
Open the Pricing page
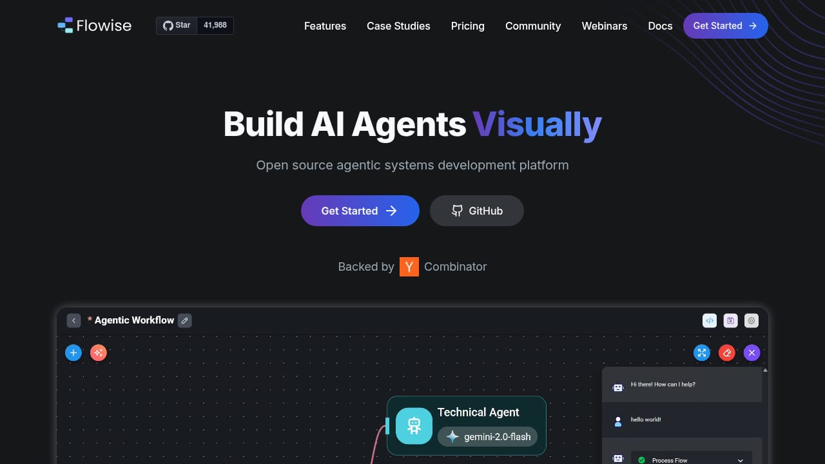468,26
